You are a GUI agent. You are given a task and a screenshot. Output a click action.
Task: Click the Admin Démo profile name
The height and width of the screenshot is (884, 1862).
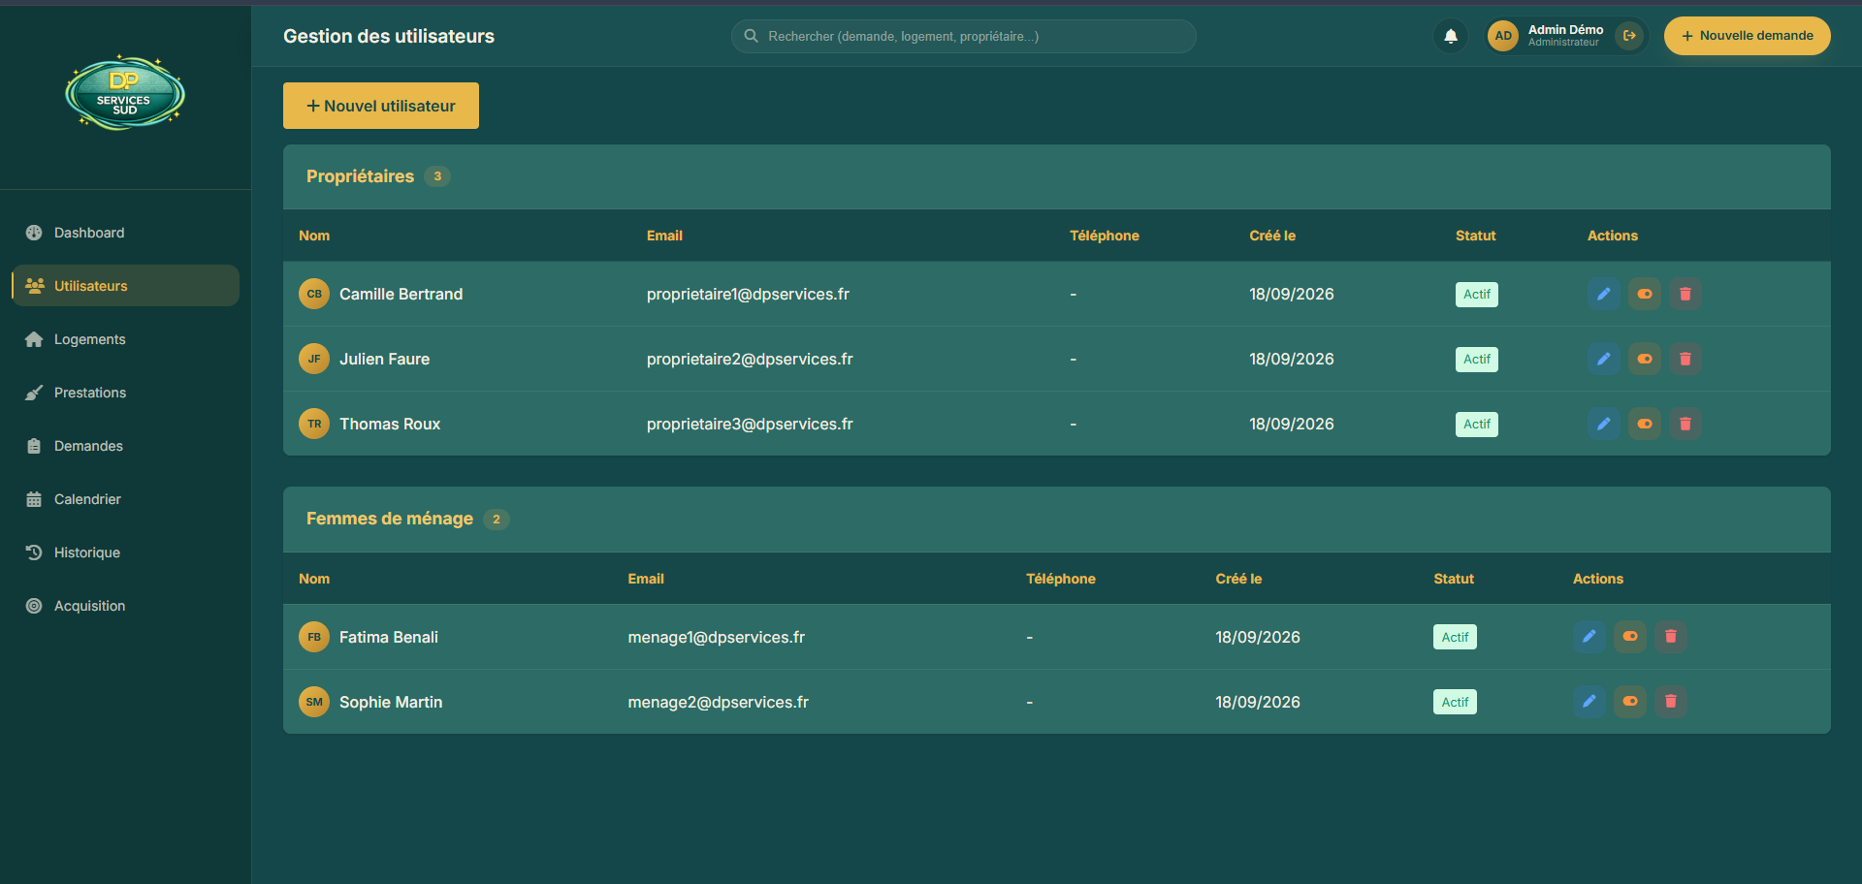[x=1565, y=30]
